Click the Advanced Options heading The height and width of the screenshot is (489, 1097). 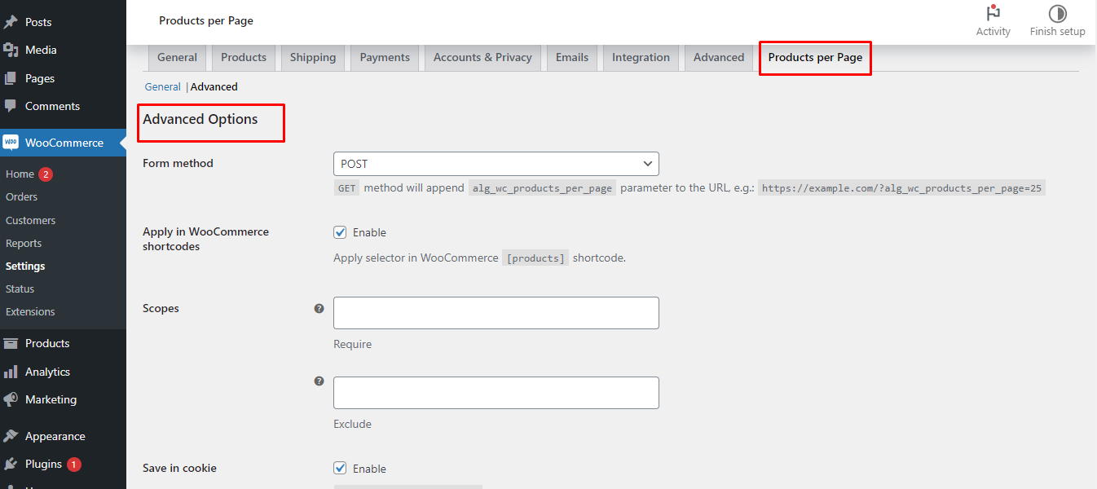pos(200,119)
